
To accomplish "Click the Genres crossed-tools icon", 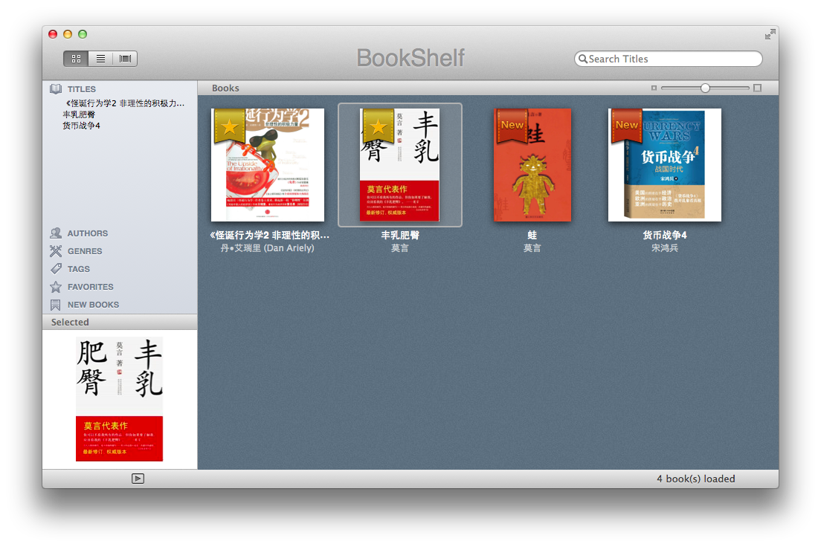I will click(x=56, y=251).
